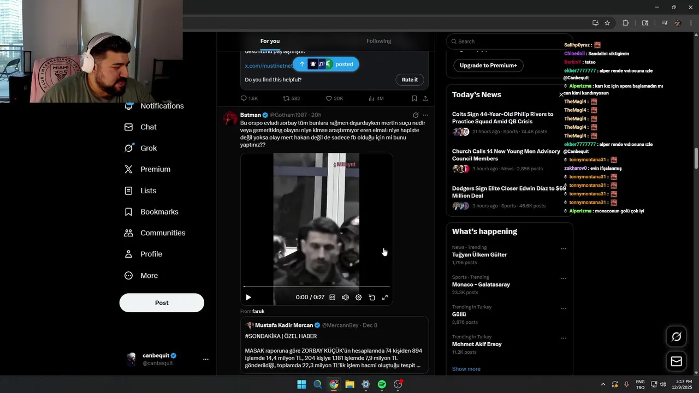Image resolution: width=699 pixels, height=393 pixels.
Task: Click Upgrade to Premium+ button
Action: click(488, 65)
